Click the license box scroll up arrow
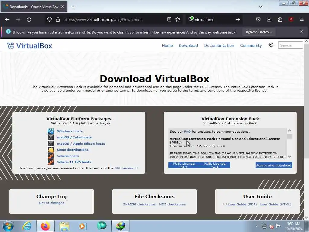 pos(289,130)
